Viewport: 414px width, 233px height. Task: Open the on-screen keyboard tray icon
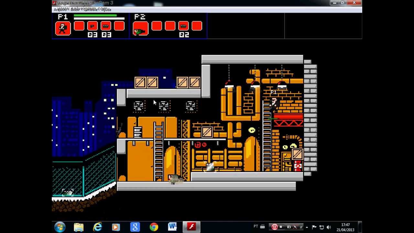tap(262, 227)
